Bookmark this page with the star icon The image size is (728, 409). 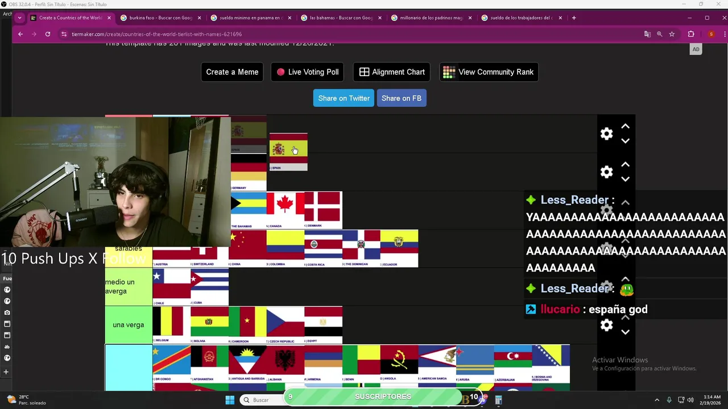tap(672, 34)
